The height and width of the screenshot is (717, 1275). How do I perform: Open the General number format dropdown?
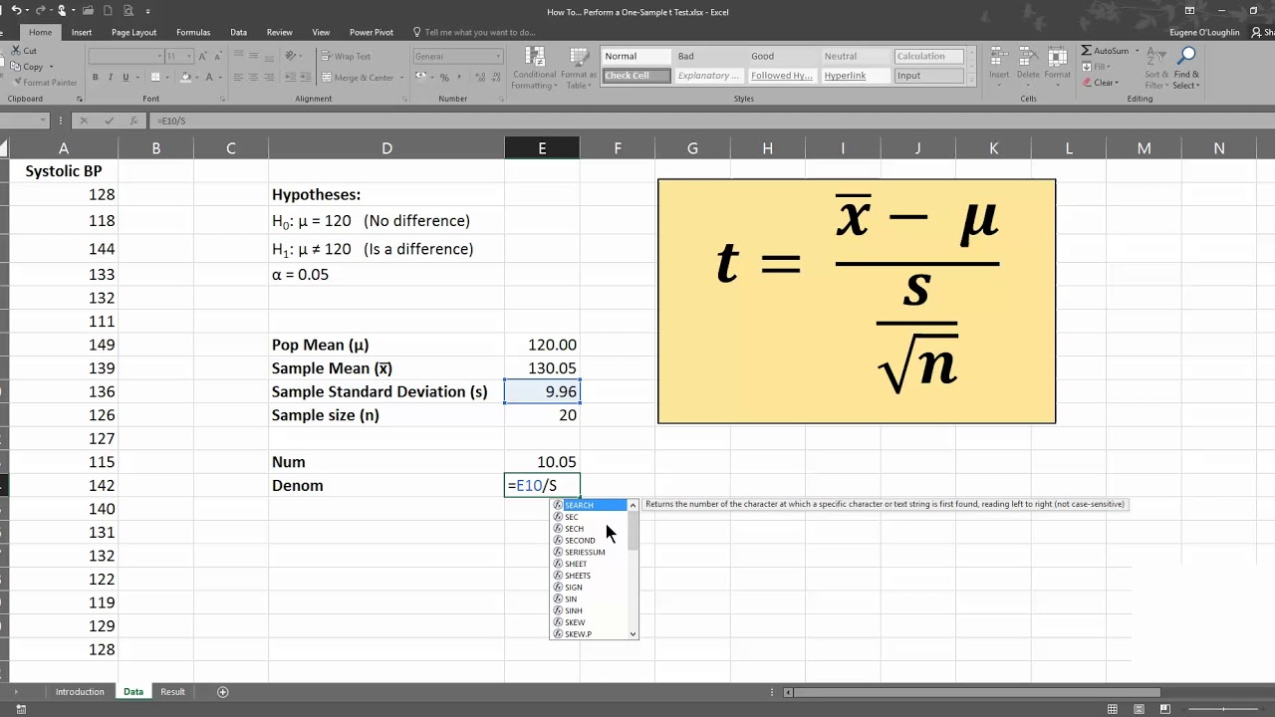pos(497,57)
